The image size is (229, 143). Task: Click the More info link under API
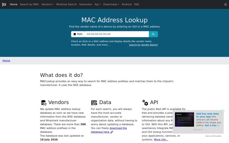161,140
